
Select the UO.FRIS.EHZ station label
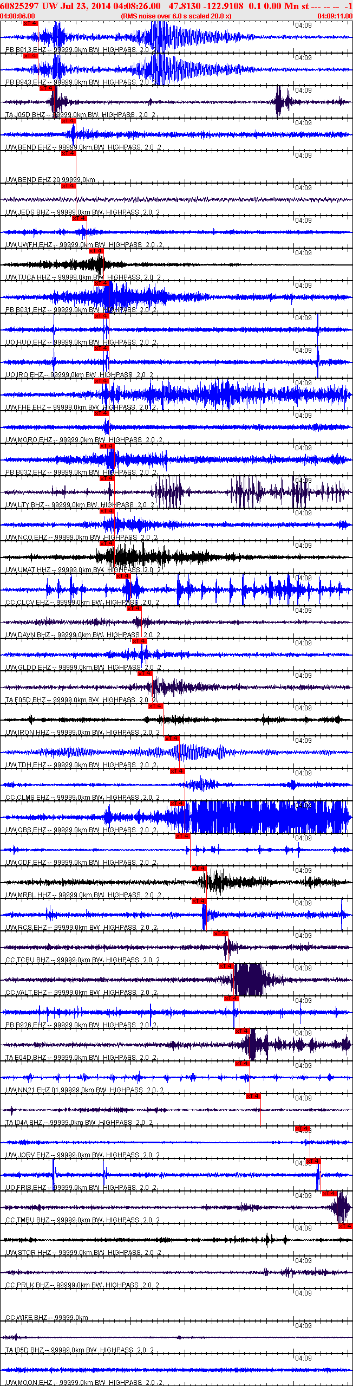[81, 1188]
